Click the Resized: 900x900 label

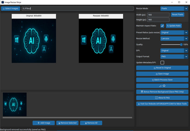101,16
